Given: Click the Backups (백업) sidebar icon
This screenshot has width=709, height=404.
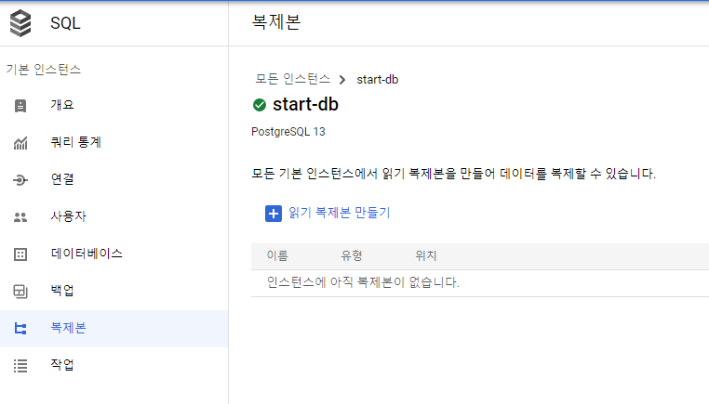Looking at the screenshot, I should [x=20, y=292].
